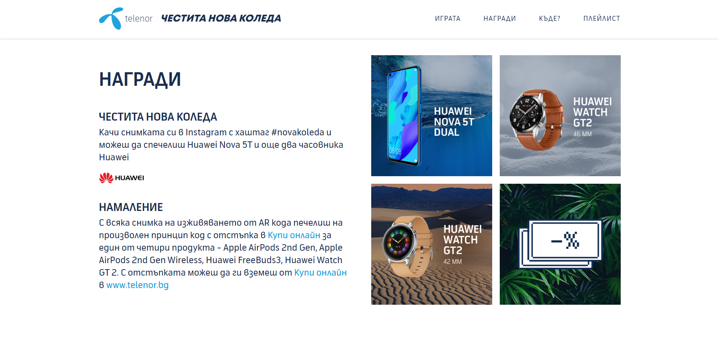Click the ЧЕСТИТА НОВА КОЛЕДА section heading

click(158, 117)
